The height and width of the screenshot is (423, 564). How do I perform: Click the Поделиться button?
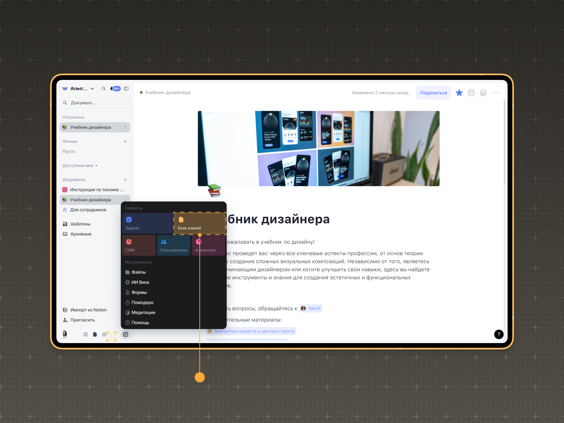click(x=433, y=93)
